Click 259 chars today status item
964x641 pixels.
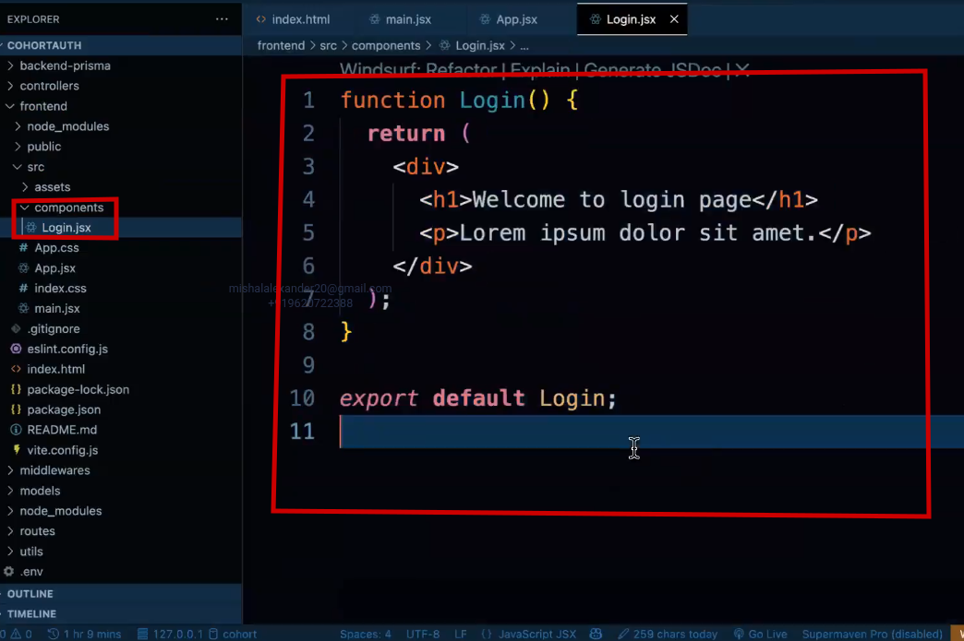(668, 635)
